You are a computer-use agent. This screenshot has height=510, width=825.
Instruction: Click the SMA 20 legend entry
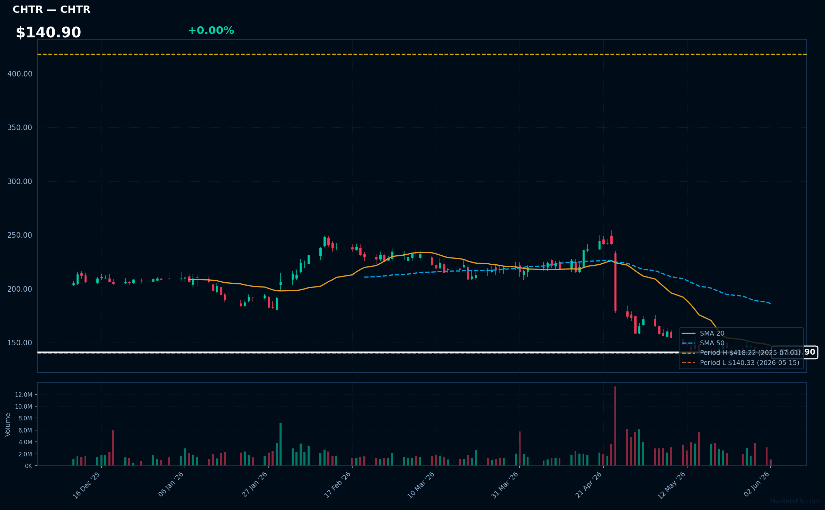click(703, 333)
